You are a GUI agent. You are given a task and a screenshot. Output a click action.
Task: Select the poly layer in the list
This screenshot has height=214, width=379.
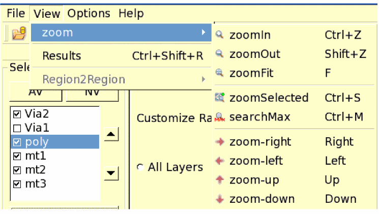[37, 142]
